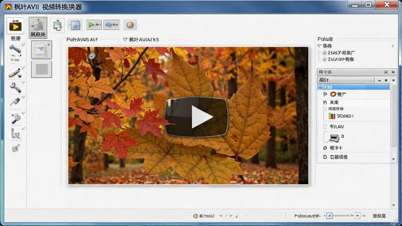Click the round status icon in the bottom bar
Screen dimensions: 402x226
(196, 216)
